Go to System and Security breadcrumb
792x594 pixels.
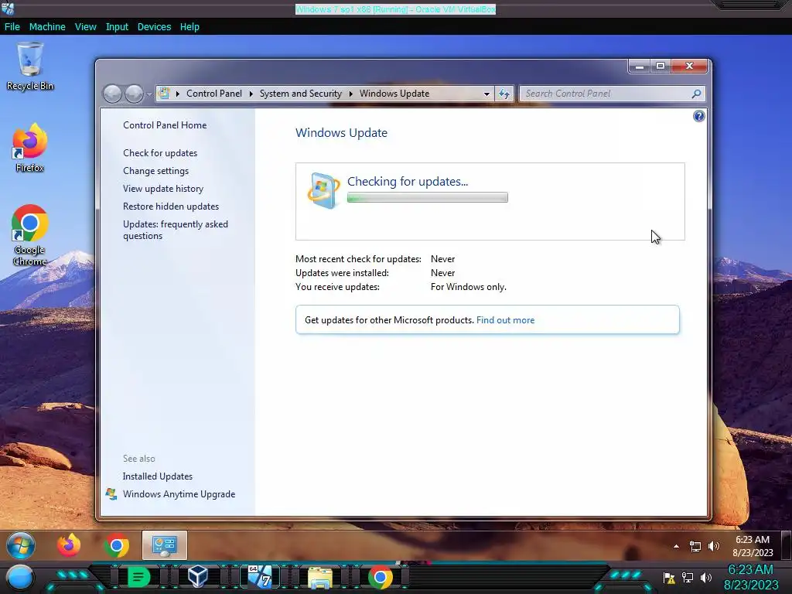point(301,94)
